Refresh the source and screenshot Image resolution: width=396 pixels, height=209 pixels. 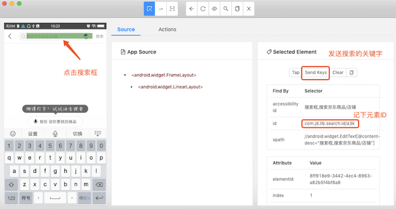[x=203, y=9]
